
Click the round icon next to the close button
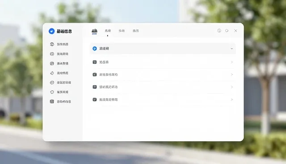tap(227, 31)
